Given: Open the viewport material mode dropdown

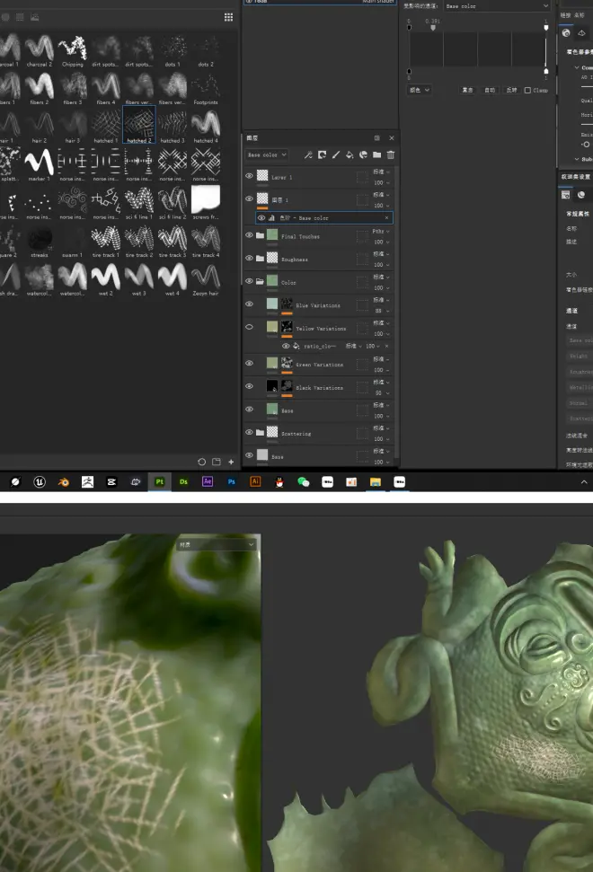Looking at the screenshot, I should [x=217, y=544].
